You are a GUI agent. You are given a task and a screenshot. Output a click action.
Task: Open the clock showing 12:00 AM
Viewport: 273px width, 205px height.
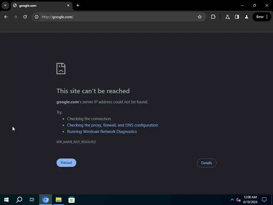click(250, 200)
